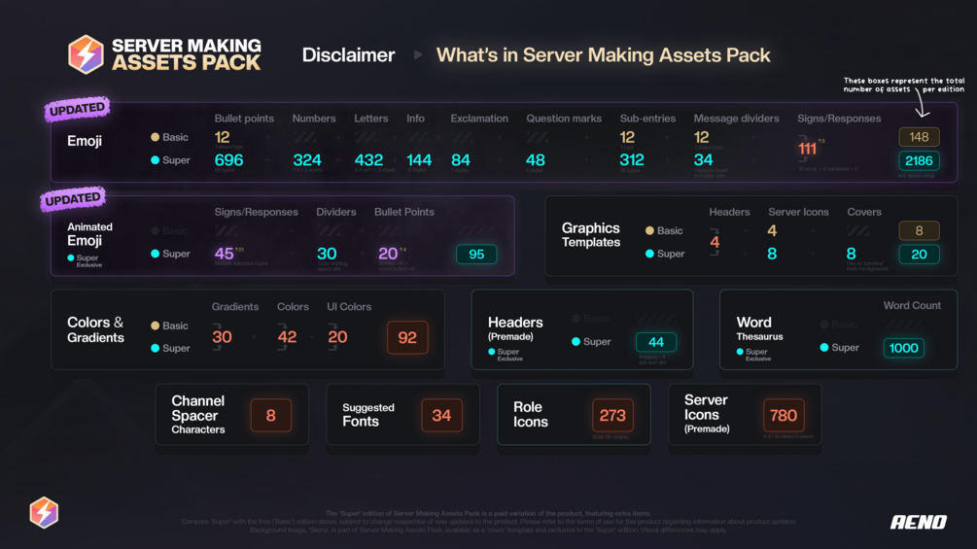Click the Server Icons (Premade) box 780
The width and height of the screenshot is (977, 549).
(784, 415)
